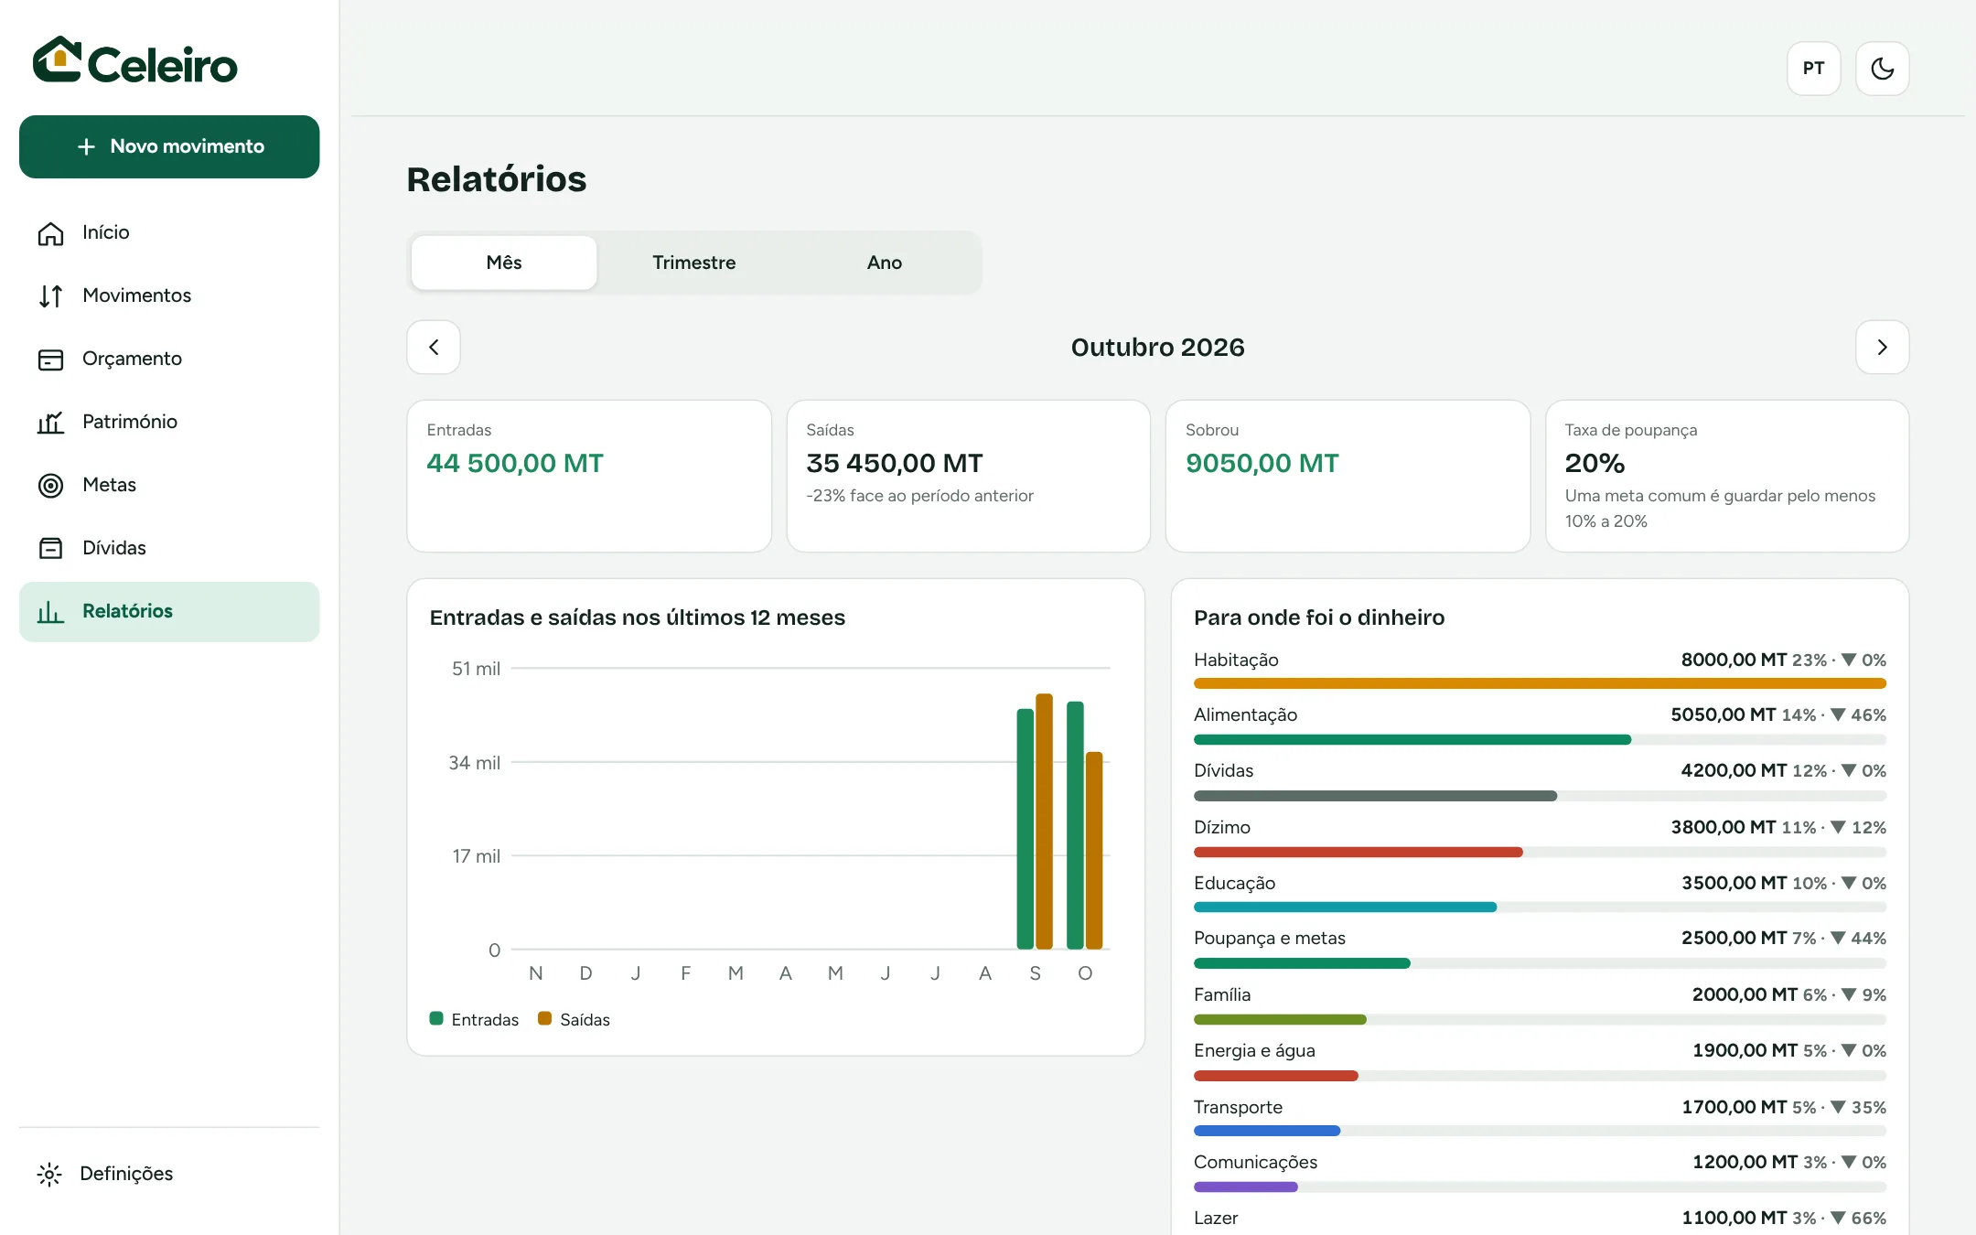Select the Ano period tab

[884, 263]
